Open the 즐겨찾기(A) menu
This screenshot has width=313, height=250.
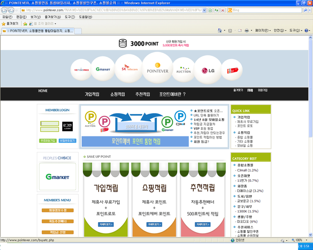click(x=53, y=17)
